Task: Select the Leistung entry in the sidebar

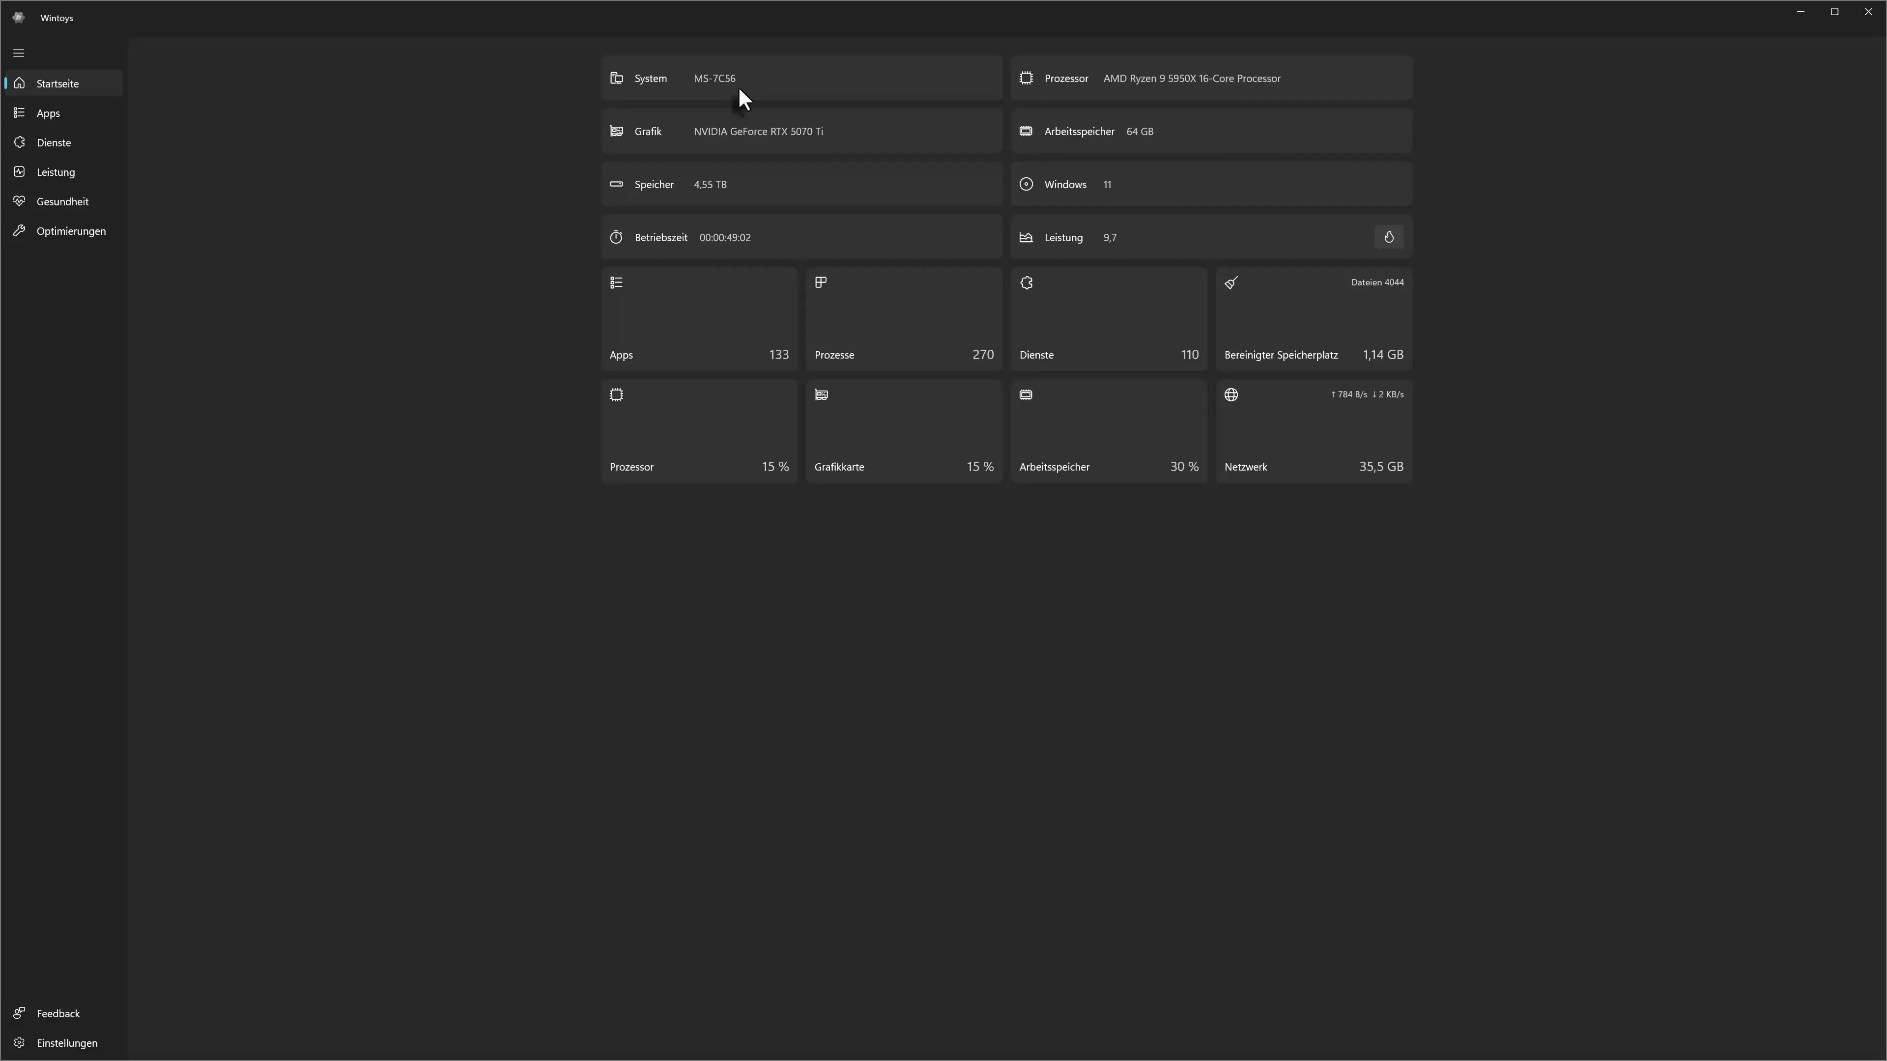Action: pyautogui.click(x=63, y=171)
